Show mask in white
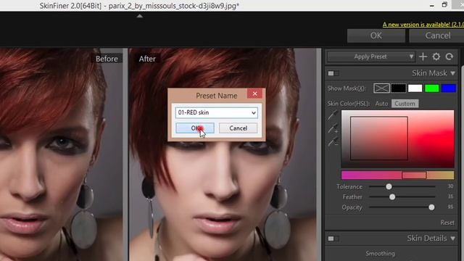 (415, 88)
